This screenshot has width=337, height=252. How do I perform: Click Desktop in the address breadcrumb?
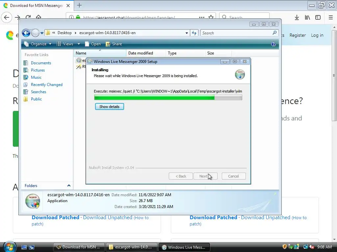click(x=65, y=33)
